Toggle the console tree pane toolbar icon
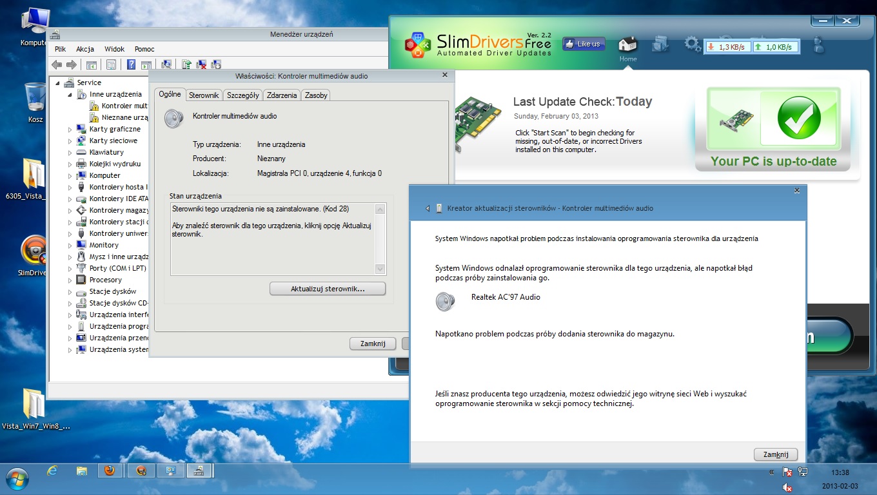877x495 pixels. coord(92,64)
